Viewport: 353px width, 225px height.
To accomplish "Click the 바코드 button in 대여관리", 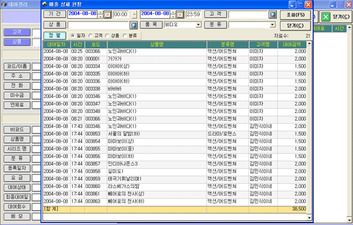I will pyautogui.click(x=17, y=130).
